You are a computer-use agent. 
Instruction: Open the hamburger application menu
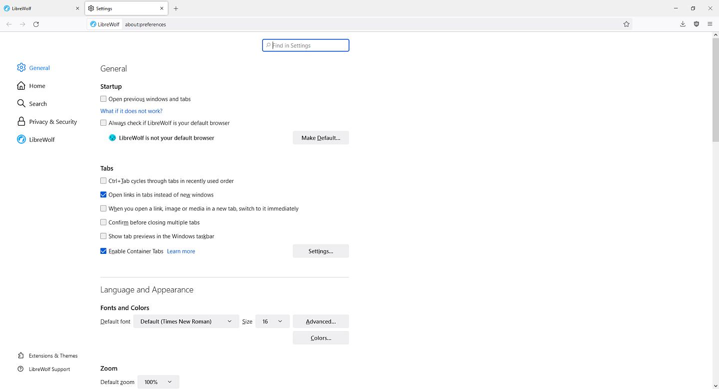(710, 24)
